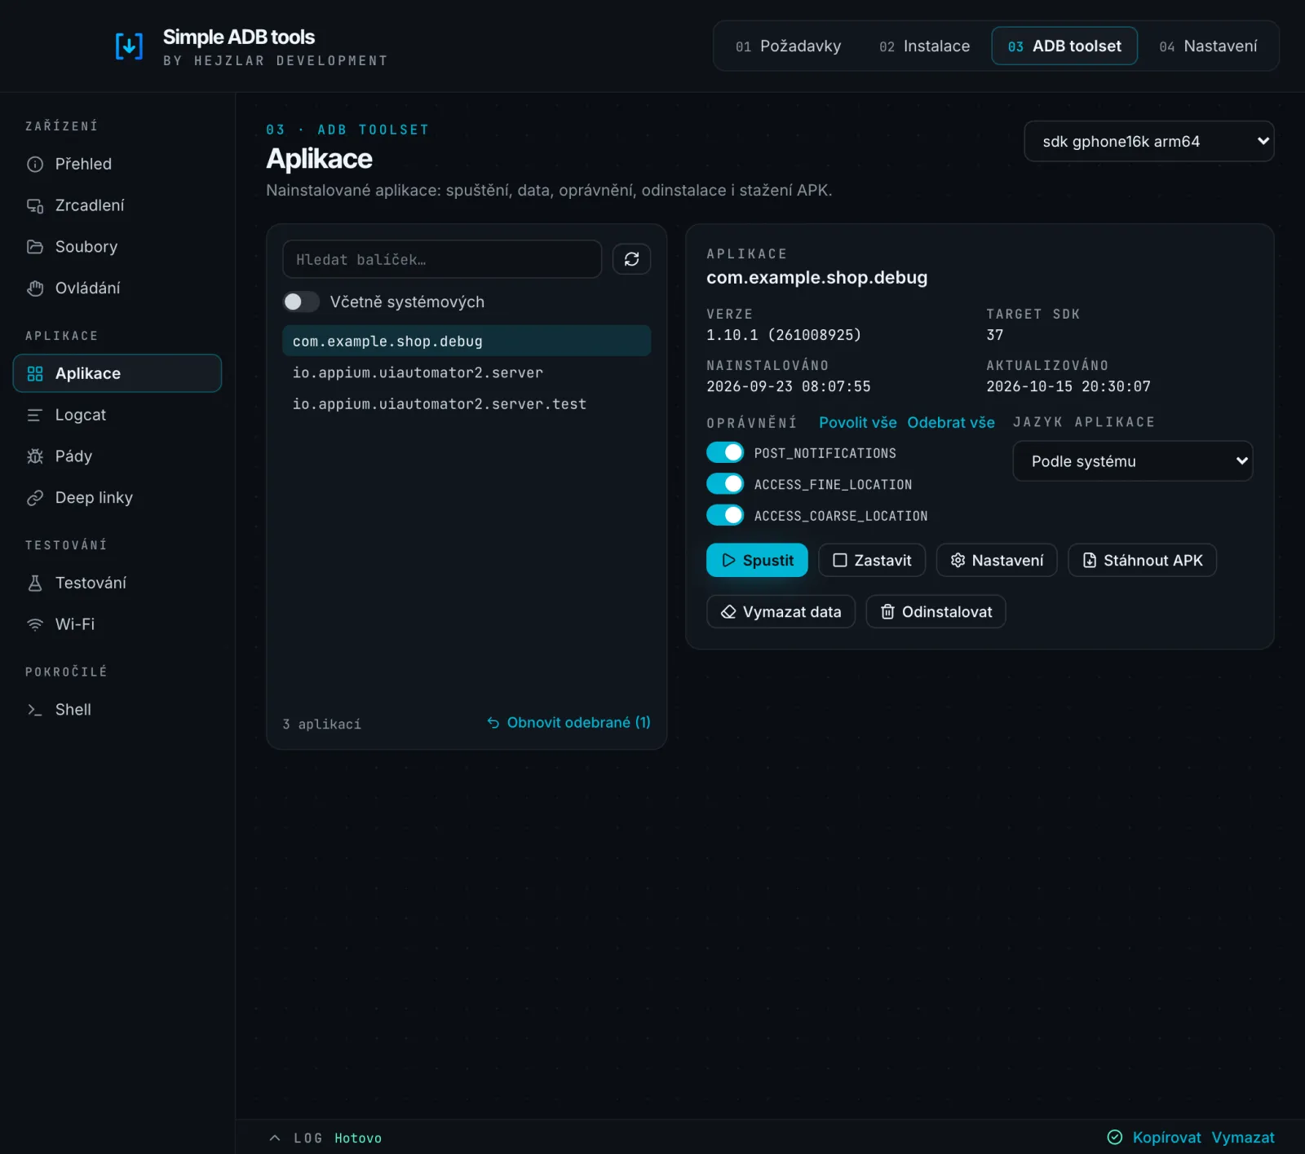
Task: Open the sdk gphone16k arm64 device dropdown
Action: coord(1148,141)
